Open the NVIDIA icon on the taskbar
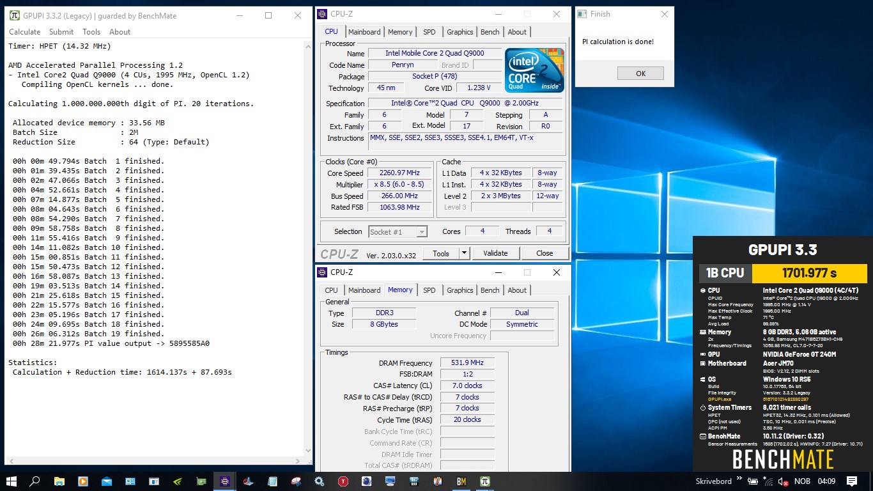The height and width of the screenshot is (491, 873). tap(177, 481)
